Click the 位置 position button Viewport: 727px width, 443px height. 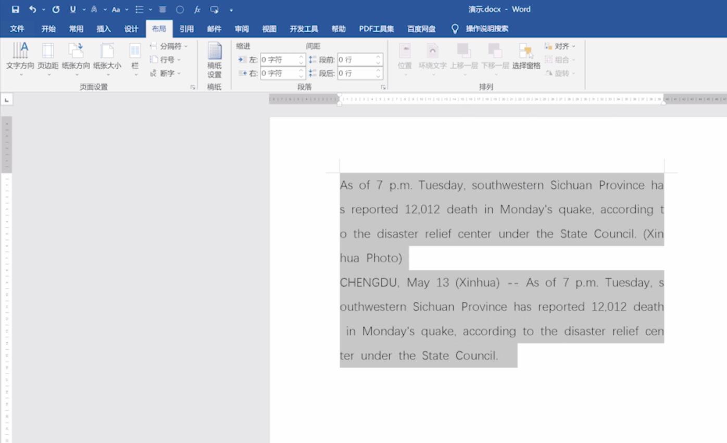coord(405,59)
